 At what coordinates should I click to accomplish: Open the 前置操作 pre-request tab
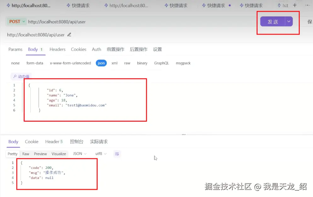pyautogui.click(x=115, y=49)
